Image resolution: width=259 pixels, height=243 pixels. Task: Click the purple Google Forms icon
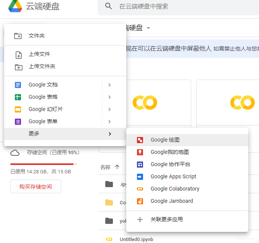18,122
